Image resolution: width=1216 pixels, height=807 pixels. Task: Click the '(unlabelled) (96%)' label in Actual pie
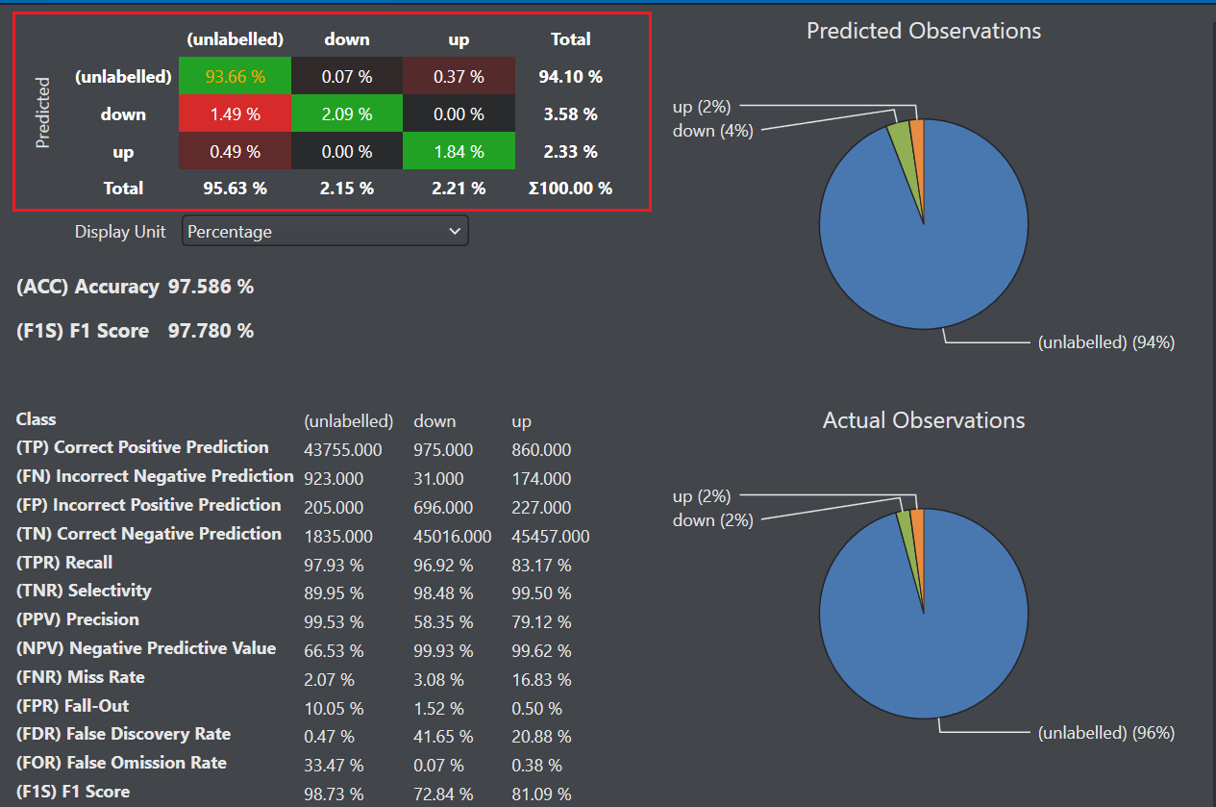pyautogui.click(x=1106, y=732)
